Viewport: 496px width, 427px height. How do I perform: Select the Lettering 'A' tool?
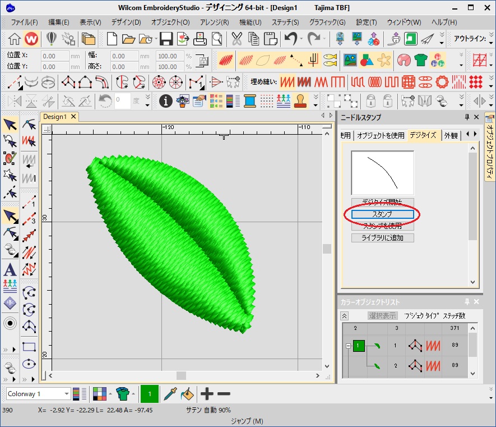(10, 269)
